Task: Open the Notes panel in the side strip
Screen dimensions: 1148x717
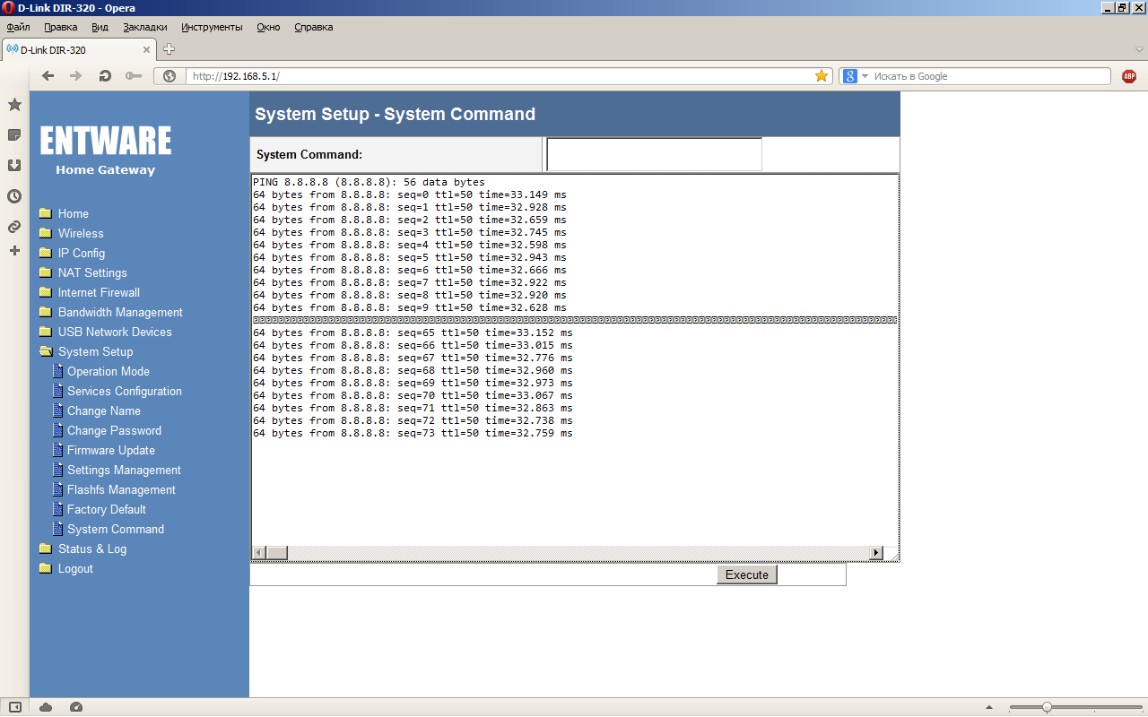Action: [14, 135]
